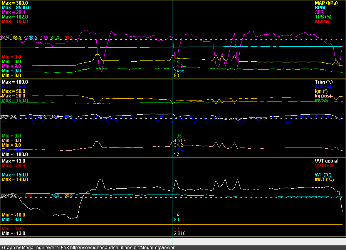Click the Batt (V) legend label

(x=324, y=87)
